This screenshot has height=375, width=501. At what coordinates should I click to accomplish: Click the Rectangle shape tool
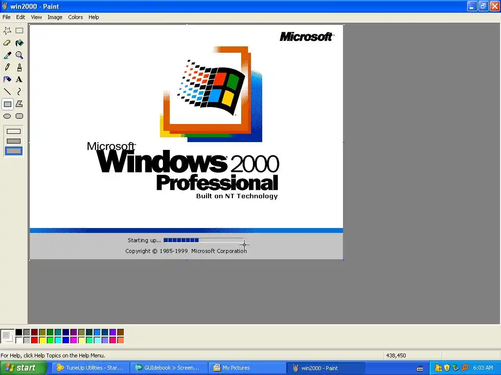(x=7, y=104)
